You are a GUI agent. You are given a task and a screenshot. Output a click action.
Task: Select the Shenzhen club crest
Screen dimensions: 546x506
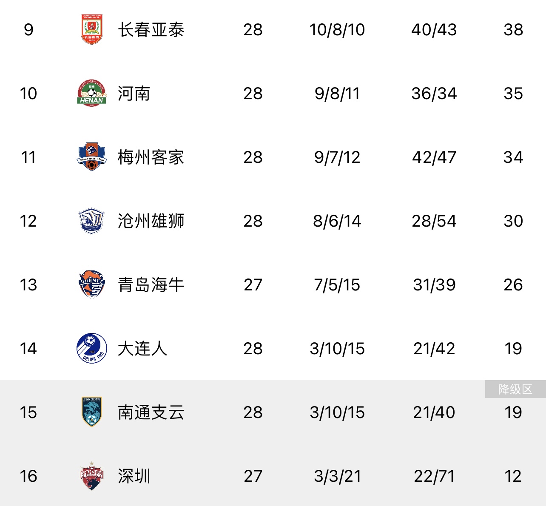(x=91, y=476)
